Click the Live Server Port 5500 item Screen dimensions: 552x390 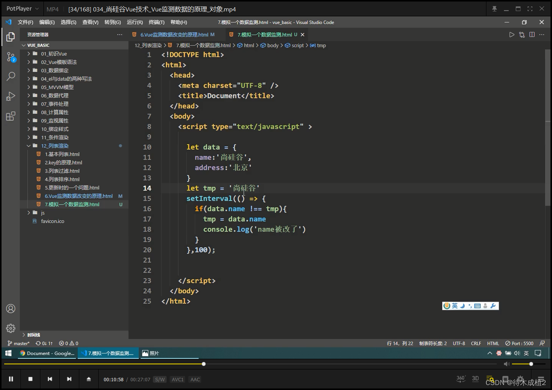(519, 343)
